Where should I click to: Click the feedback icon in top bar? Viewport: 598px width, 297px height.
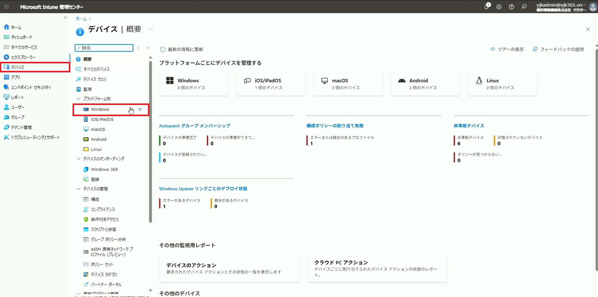click(x=524, y=7)
